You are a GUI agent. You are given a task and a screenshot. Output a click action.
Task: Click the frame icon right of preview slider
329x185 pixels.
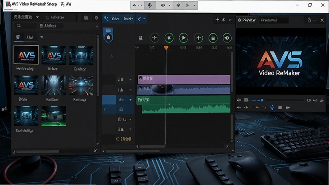309,100
